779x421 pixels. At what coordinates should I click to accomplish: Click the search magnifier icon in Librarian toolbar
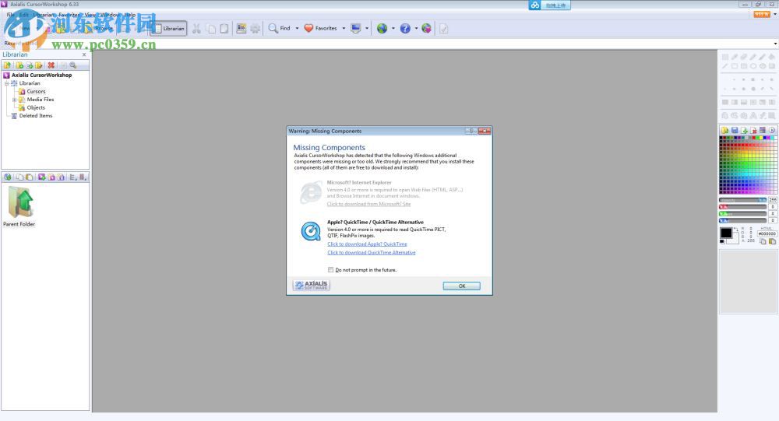[73, 65]
